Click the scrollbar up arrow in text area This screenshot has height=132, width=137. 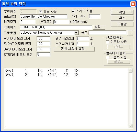pyautogui.click(x=130, y=71)
